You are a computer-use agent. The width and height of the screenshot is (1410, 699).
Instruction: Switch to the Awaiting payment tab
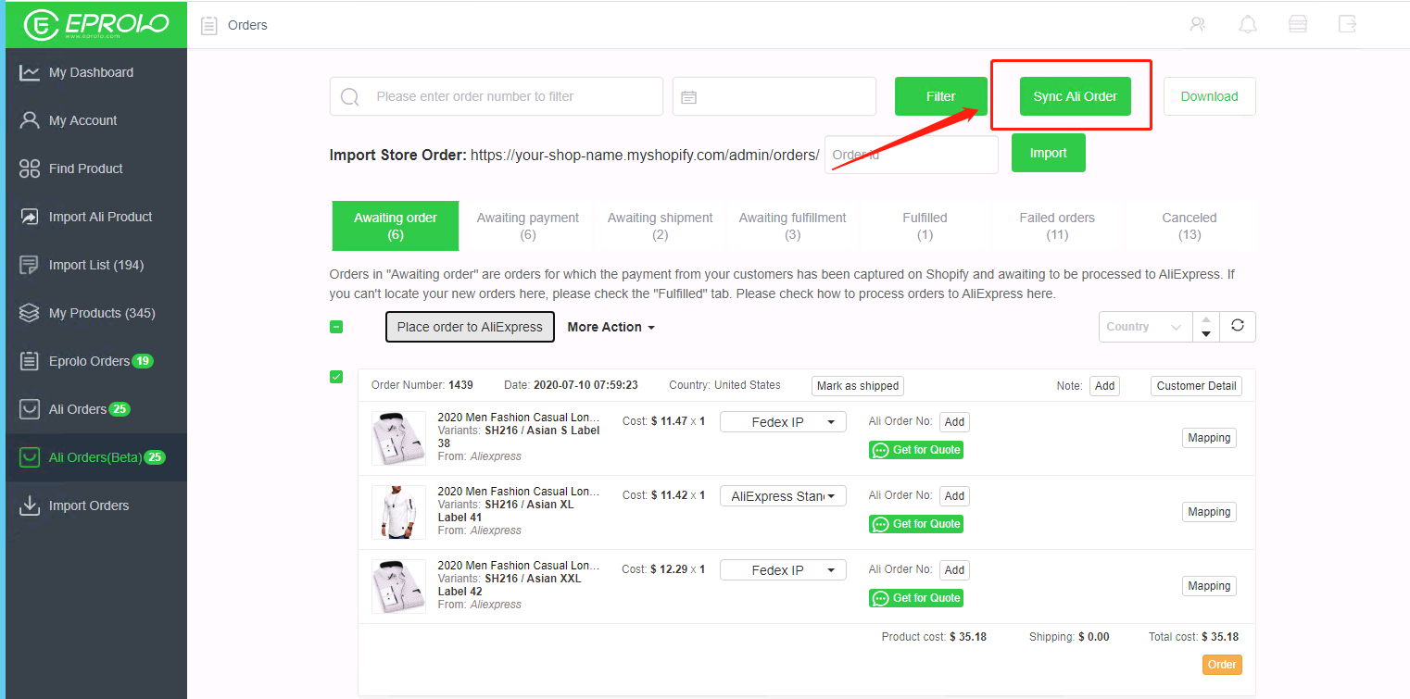click(528, 226)
